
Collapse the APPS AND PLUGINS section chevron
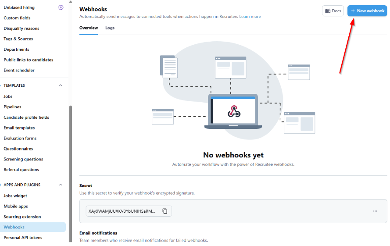coord(61,185)
